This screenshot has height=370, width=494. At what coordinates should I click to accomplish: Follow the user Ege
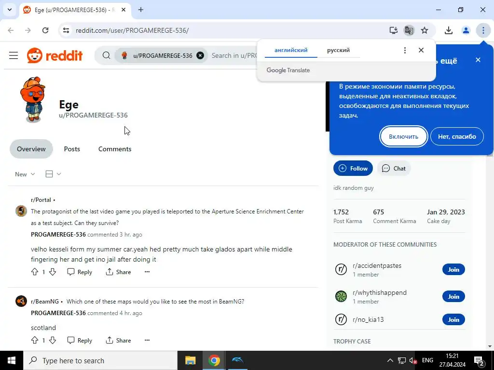coord(353,168)
